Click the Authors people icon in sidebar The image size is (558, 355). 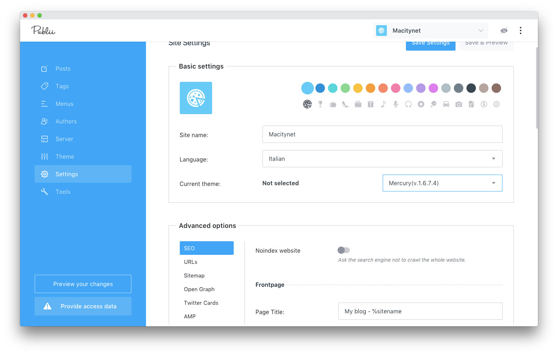tap(45, 121)
